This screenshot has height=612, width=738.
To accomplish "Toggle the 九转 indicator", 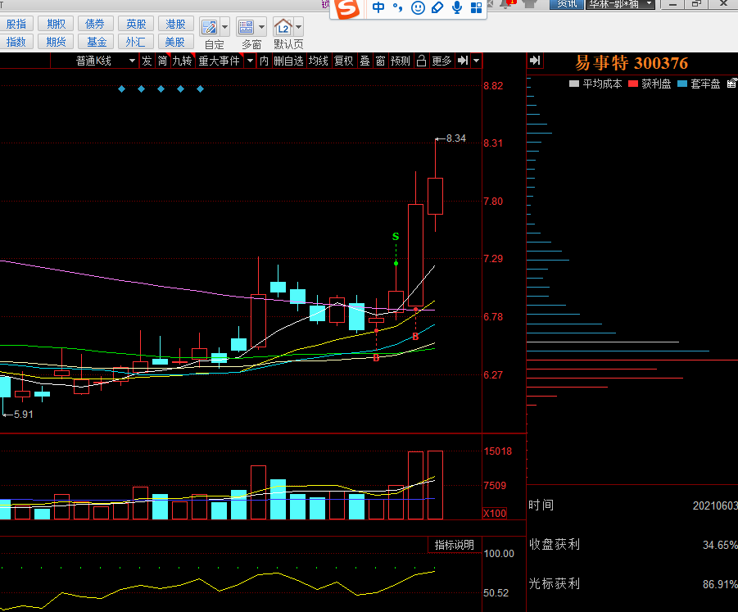I will pyautogui.click(x=182, y=61).
